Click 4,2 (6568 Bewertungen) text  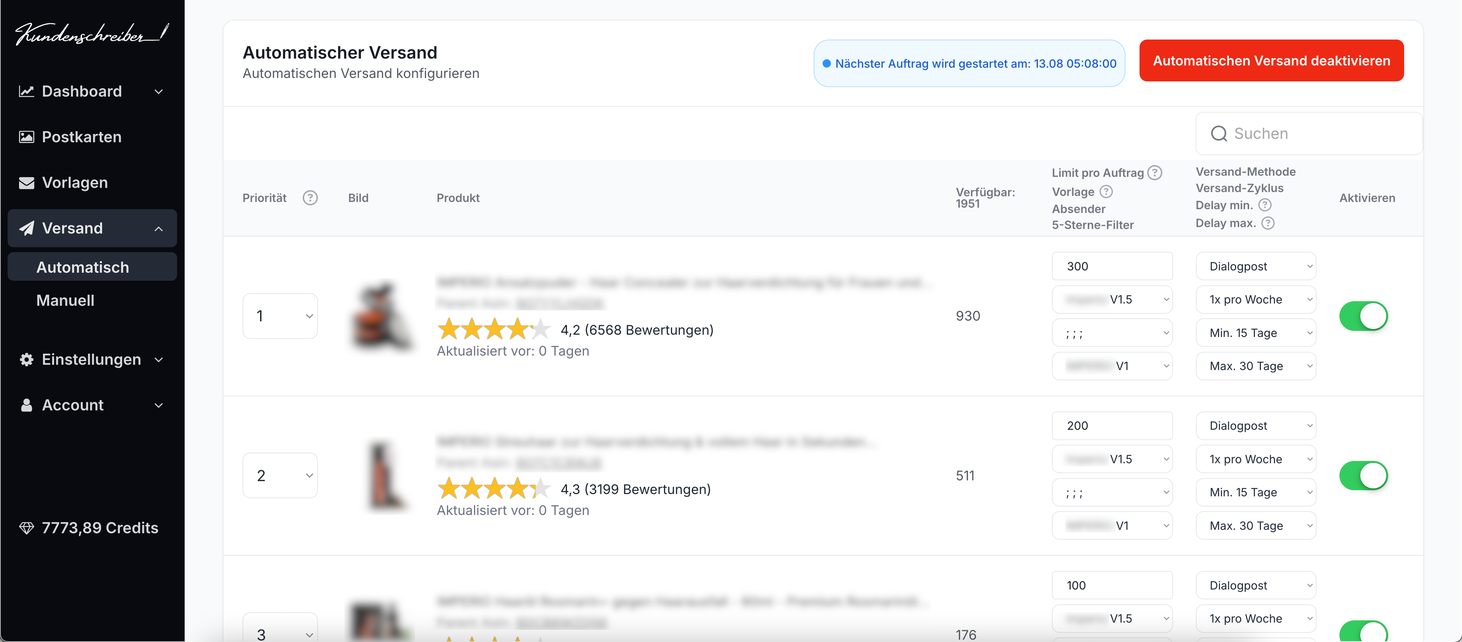(637, 330)
